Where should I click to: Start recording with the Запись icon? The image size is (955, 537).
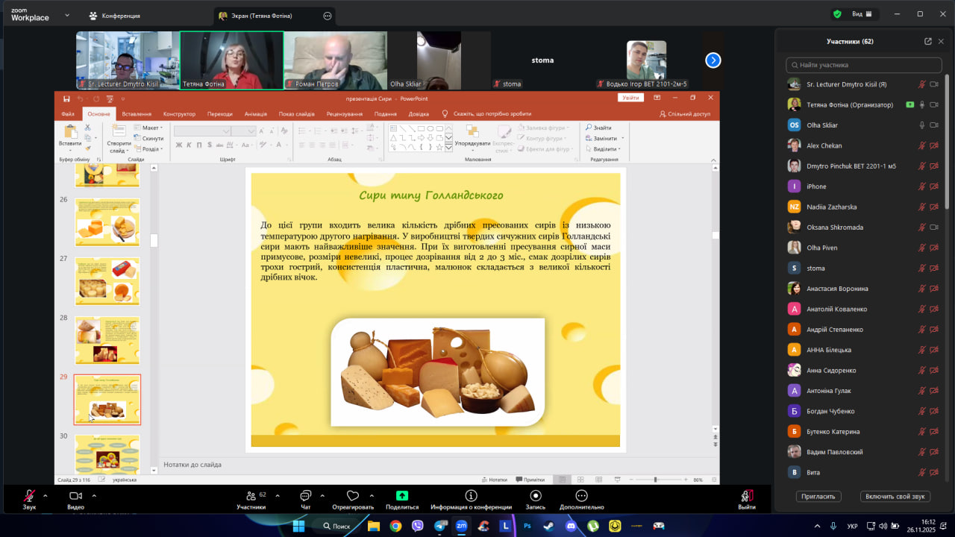535,496
